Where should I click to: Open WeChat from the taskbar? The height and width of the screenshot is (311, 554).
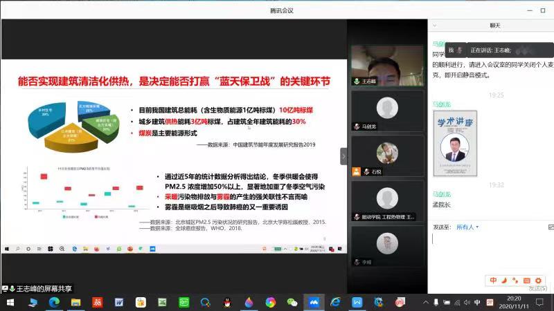pyautogui.click(x=292, y=302)
